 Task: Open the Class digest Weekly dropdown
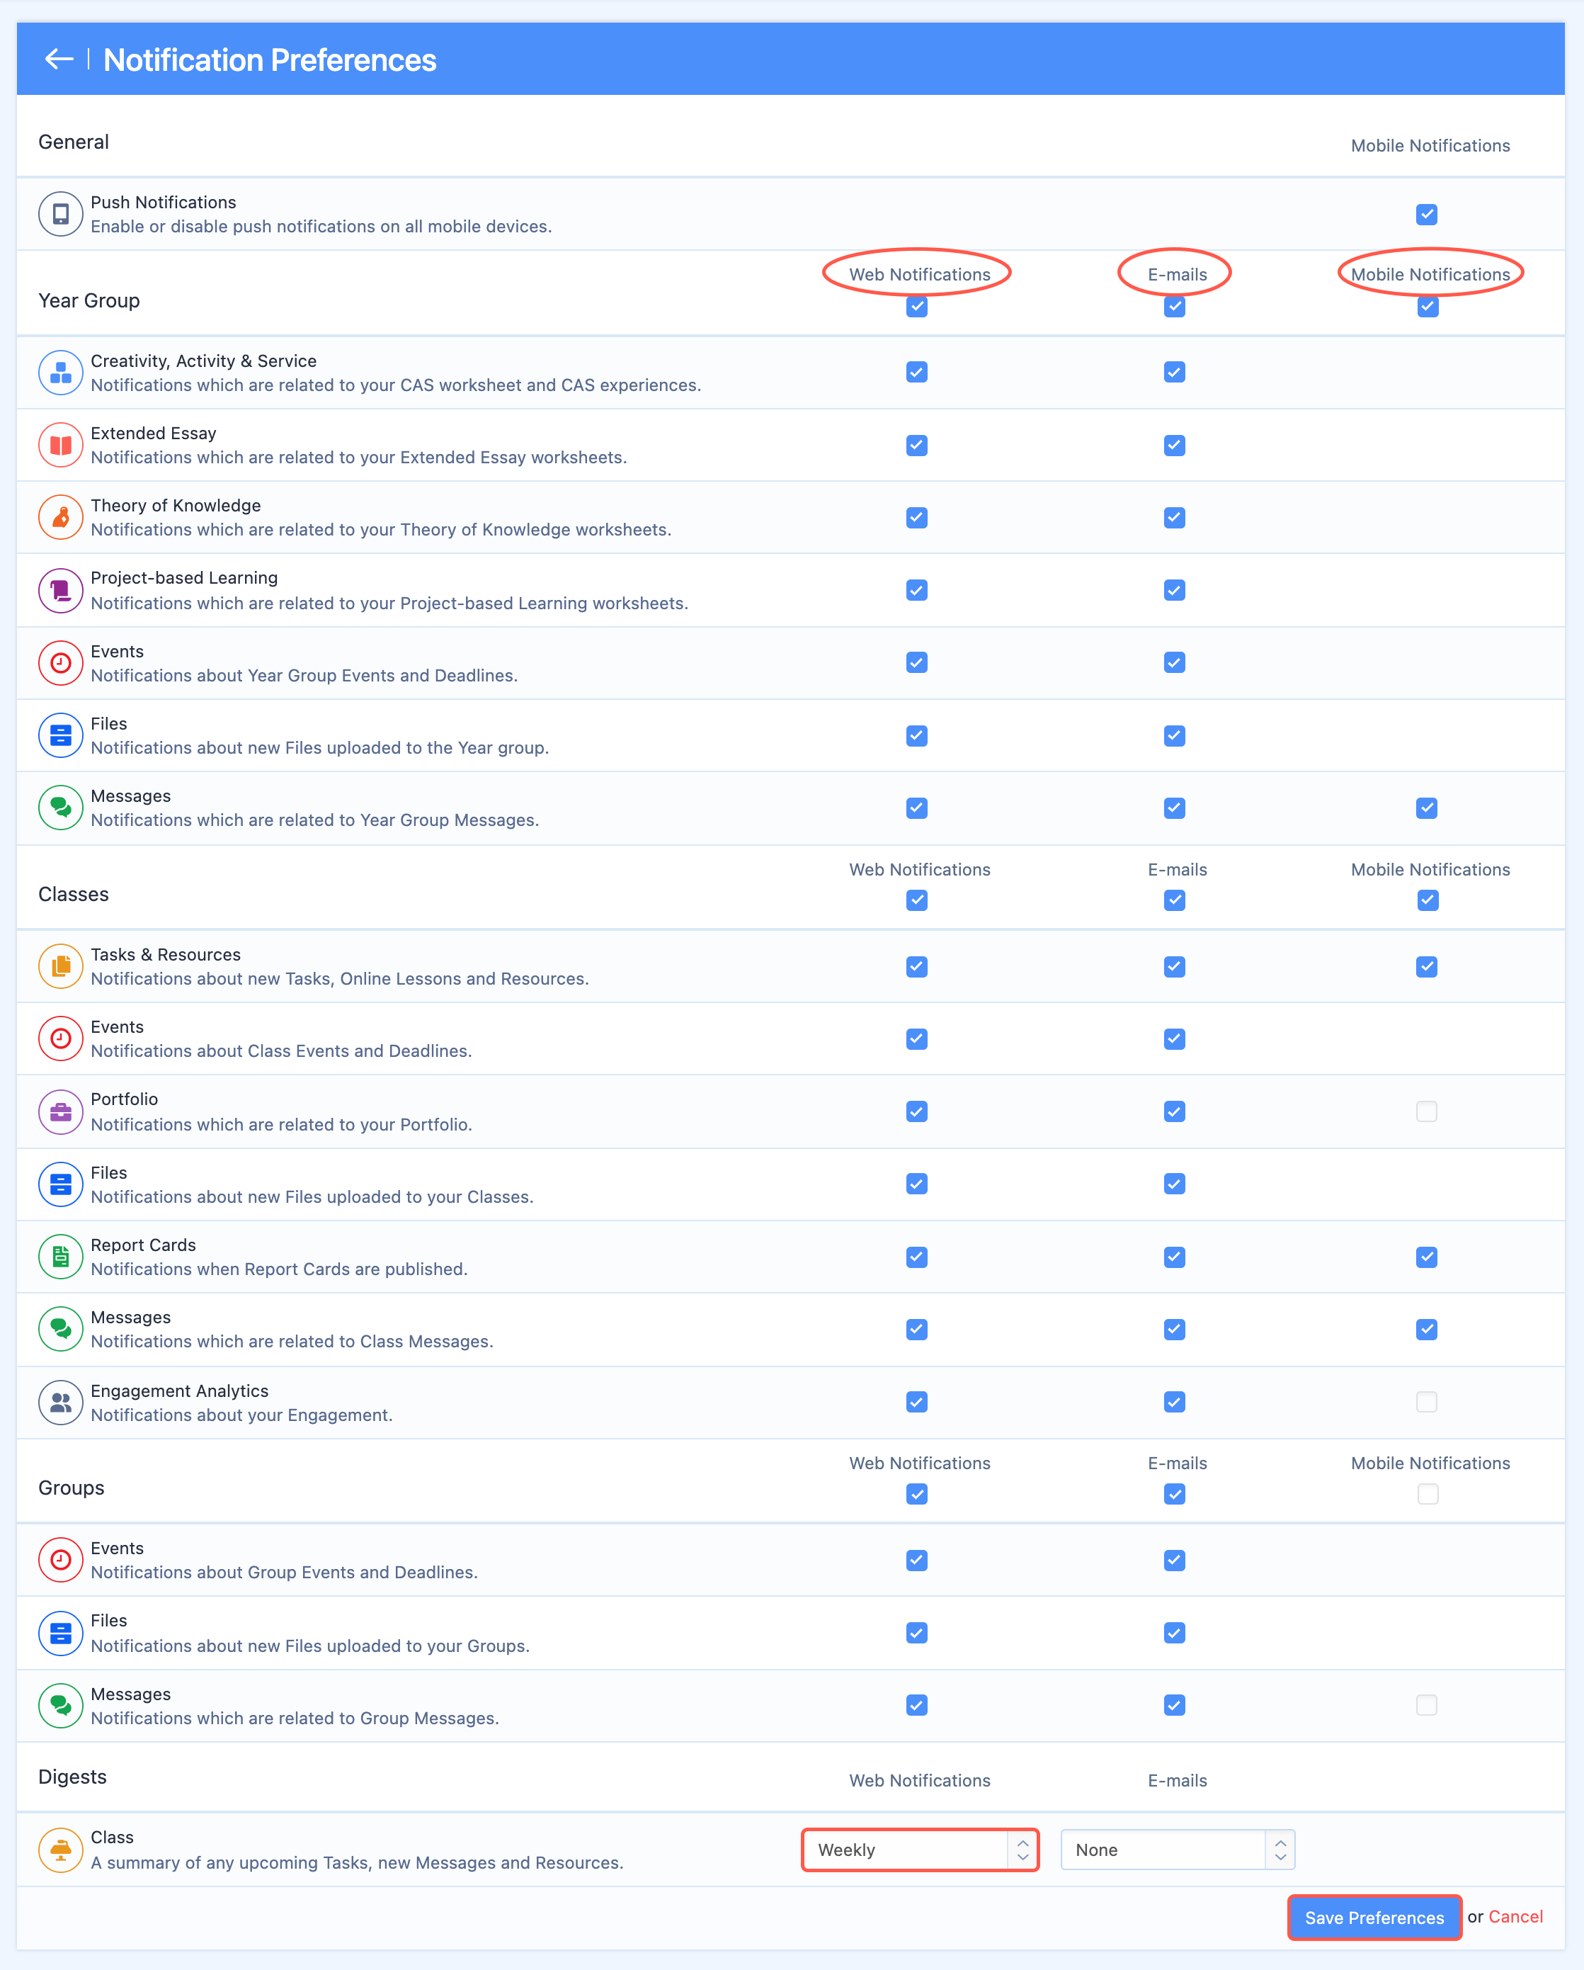(921, 1850)
